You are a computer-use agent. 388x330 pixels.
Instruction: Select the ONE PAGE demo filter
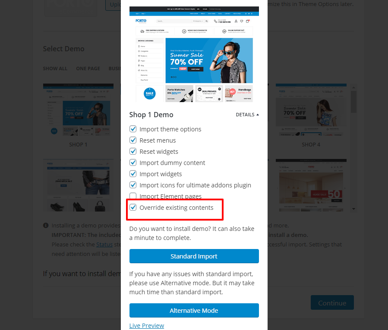(88, 68)
